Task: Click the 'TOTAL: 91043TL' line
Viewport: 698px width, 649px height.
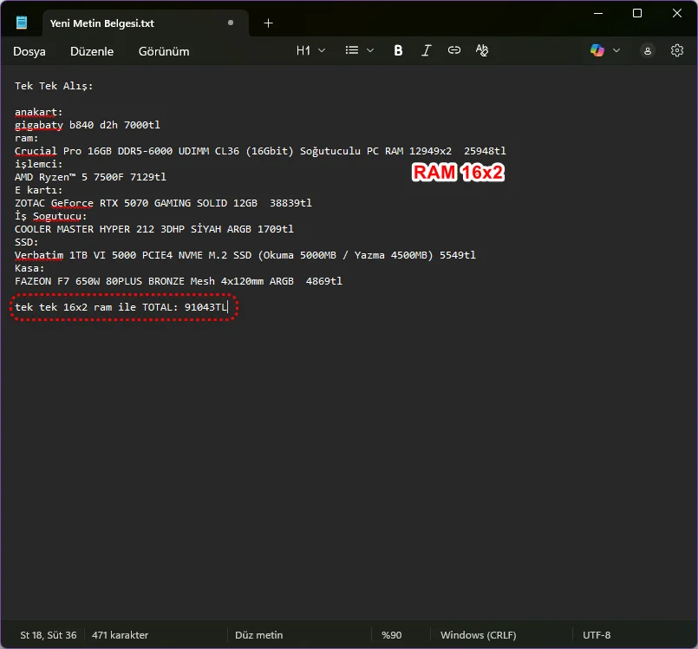Action: coord(121,307)
